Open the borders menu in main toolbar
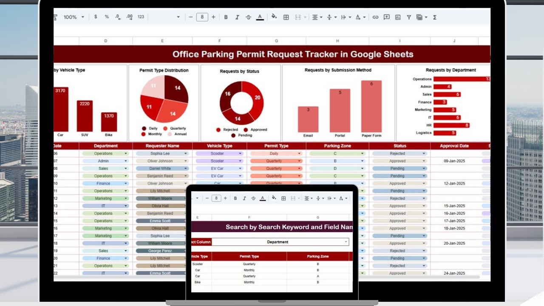The height and width of the screenshot is (306, 544). coord(286,17)
